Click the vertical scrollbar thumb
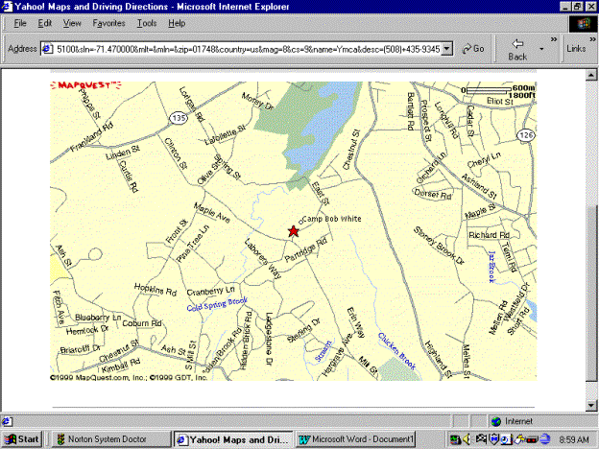The height and width of the screenshot is (449, 599). coord(591,294)
